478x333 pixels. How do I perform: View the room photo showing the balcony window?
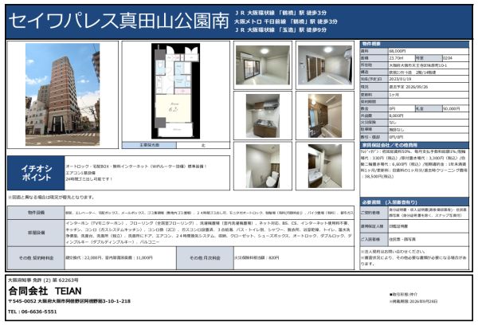tap(263, 65)
